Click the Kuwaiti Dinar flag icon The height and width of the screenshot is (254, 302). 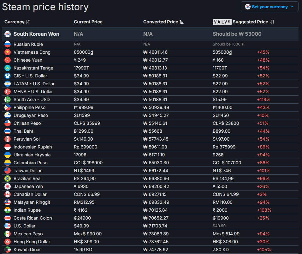[8, 250]
